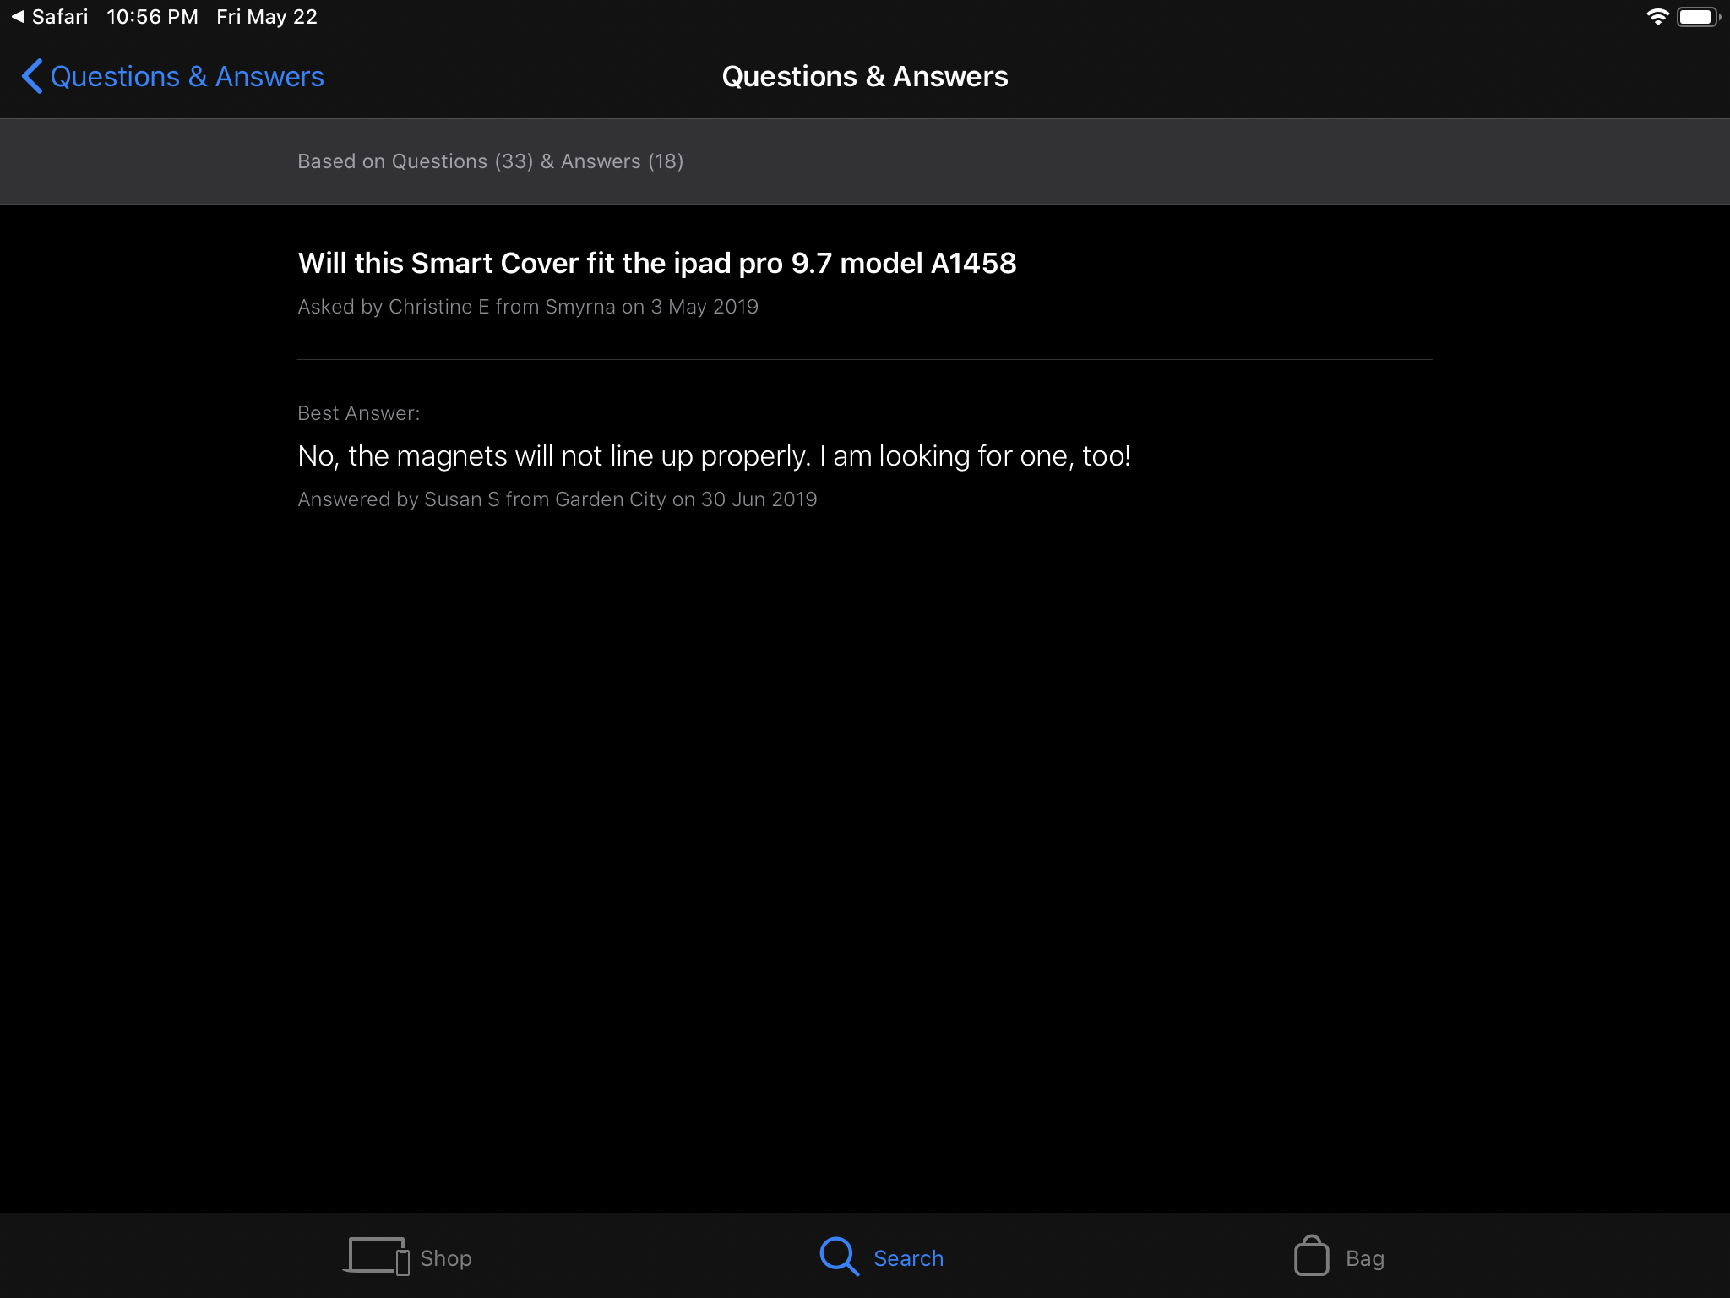The image size is (1730, 1298).
Task: Tap the Answered by Susan S line
Action: coord(557,499)
